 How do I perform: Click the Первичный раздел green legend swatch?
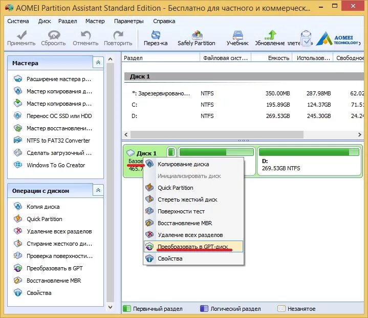(127, 309)
